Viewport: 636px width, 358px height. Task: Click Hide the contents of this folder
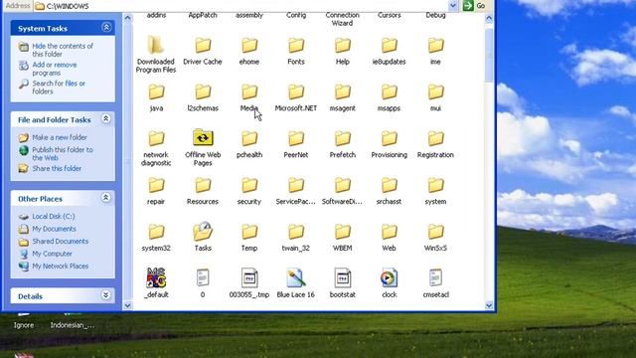click(63, 50)
